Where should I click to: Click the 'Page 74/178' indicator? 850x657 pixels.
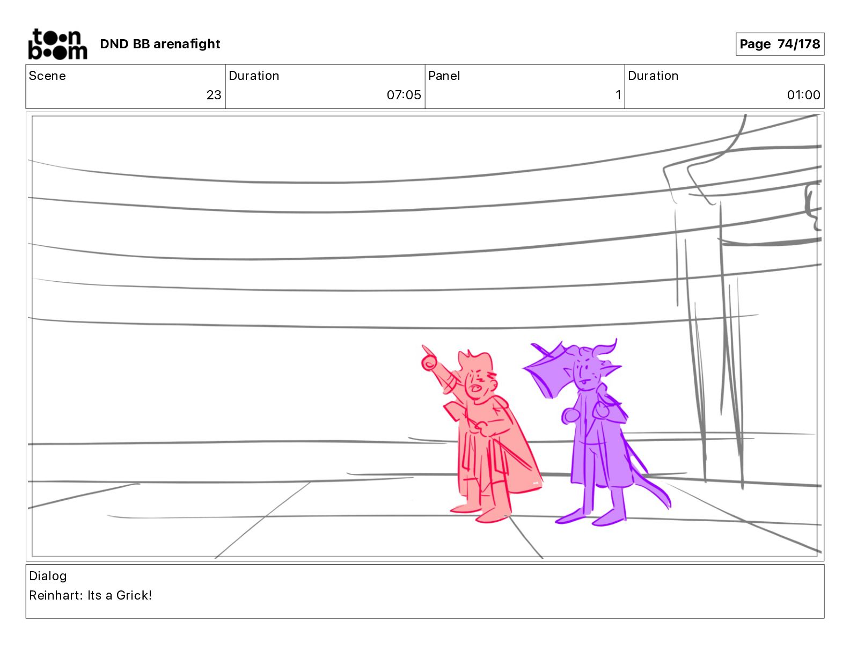780,44
